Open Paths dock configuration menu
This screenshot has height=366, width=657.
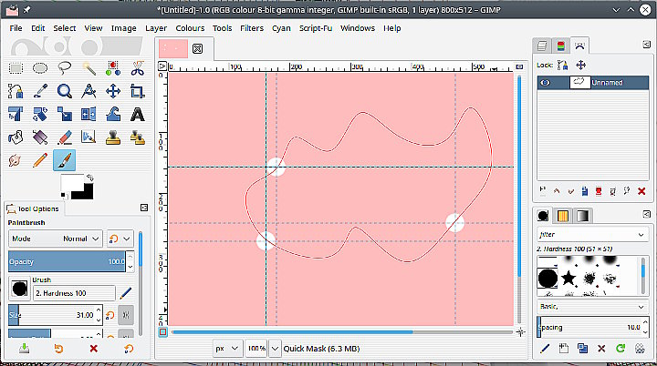pyautogui.click(x=647, y=44)
